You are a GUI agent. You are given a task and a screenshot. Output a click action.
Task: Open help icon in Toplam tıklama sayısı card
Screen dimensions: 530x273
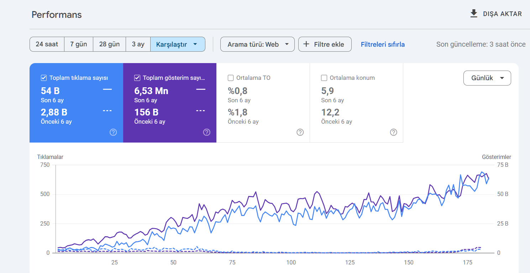point(113,132)
